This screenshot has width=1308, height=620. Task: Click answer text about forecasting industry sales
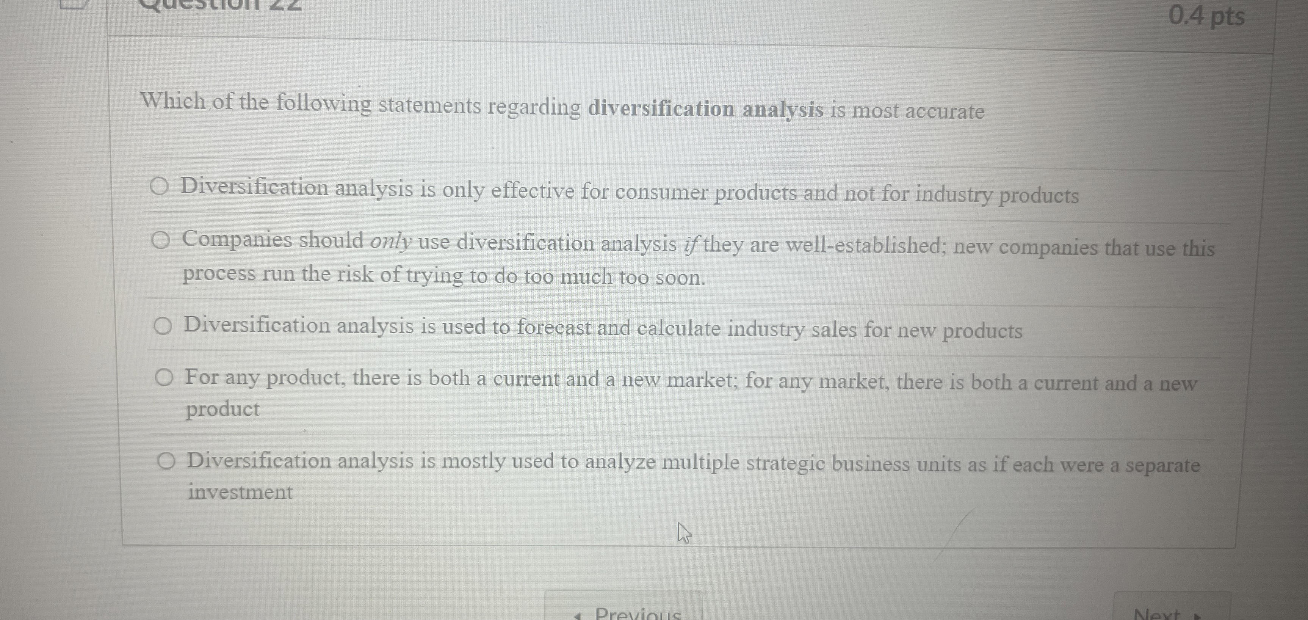[x=603, y=328]
